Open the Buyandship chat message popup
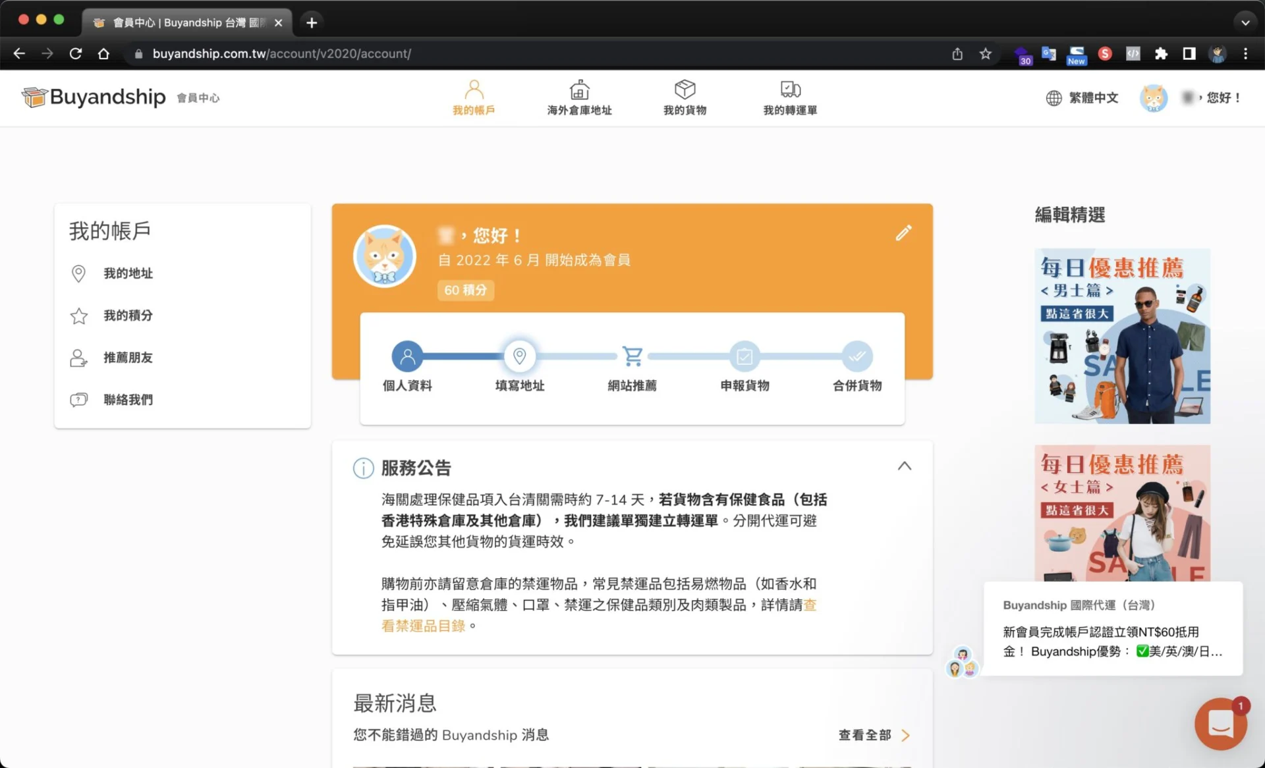This screenshot has height=768, width=1265. (x=1113, y=628)
